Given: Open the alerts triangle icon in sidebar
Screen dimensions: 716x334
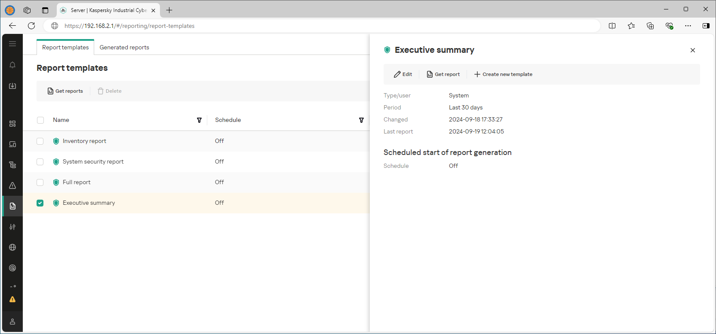Looking at the screenshot, I should (12, 185).
